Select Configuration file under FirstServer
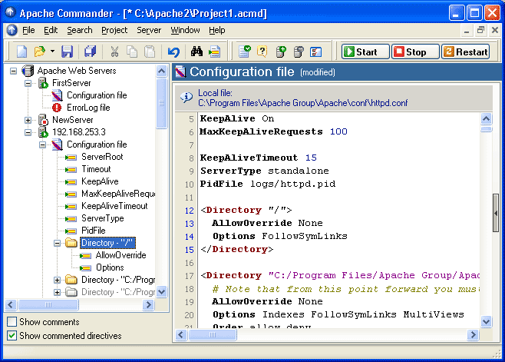The height and width of the screenshot is (362, 505). click(x=97, y=95)
